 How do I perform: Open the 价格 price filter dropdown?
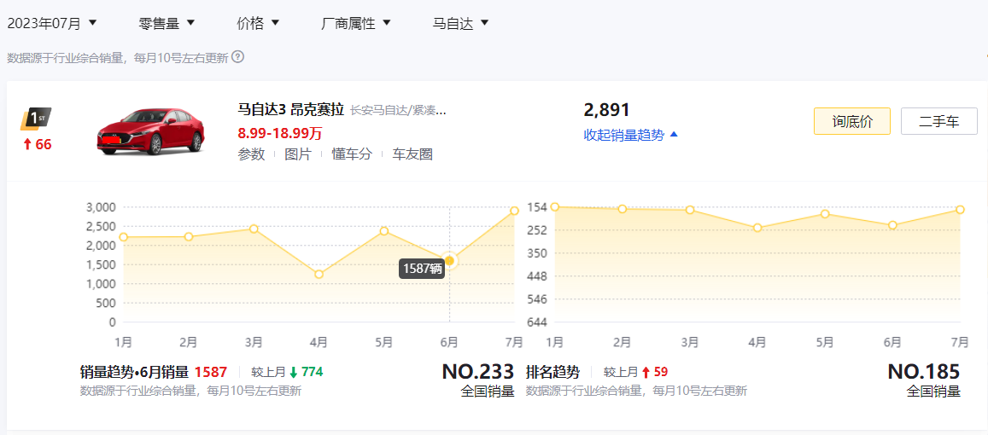[258, 23]
